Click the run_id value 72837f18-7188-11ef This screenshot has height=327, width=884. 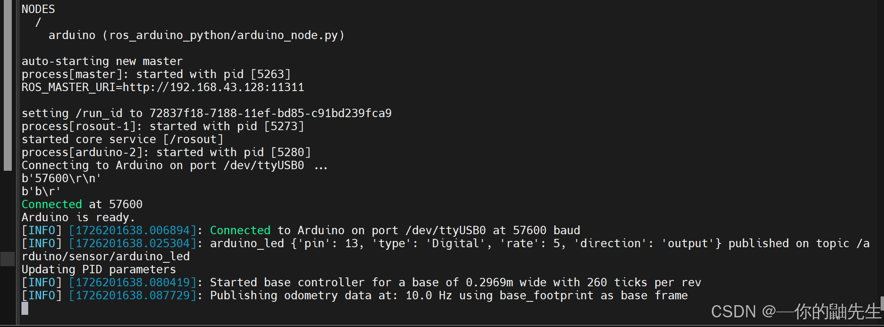(x=271, y=113)
